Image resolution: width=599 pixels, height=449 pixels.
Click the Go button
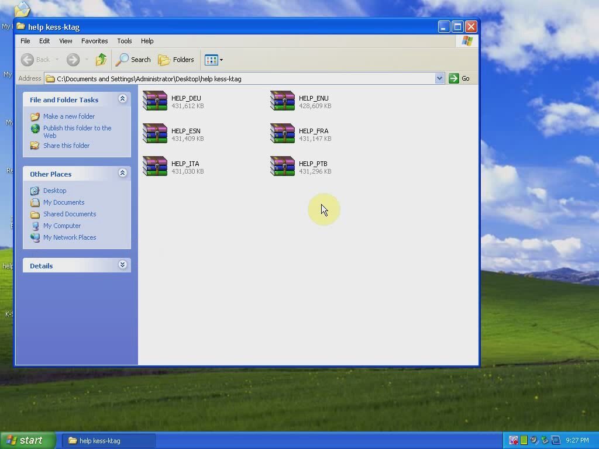tap(460, 78)
